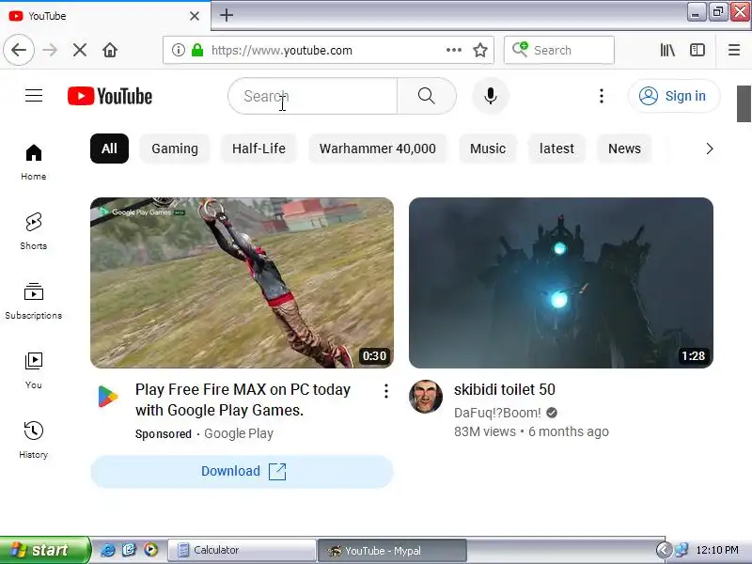This screenshot has height=564, width=752.
Task: Launch Windows Media Player from quick launch
Action: coord(150,550)
